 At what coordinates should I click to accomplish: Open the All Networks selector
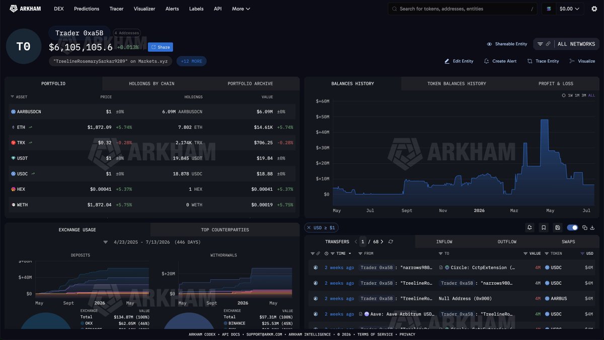pos(576,44)
